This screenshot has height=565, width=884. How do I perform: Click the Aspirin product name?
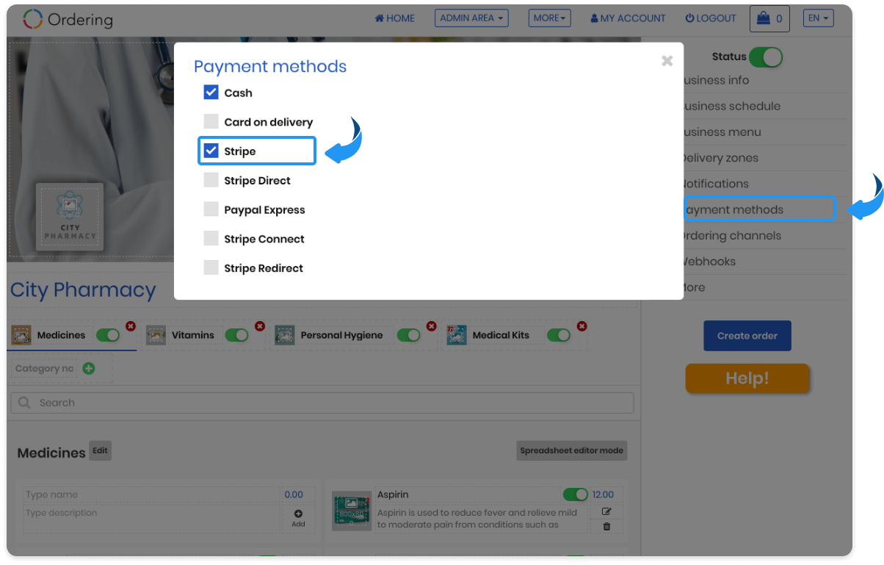coord(394,494)
